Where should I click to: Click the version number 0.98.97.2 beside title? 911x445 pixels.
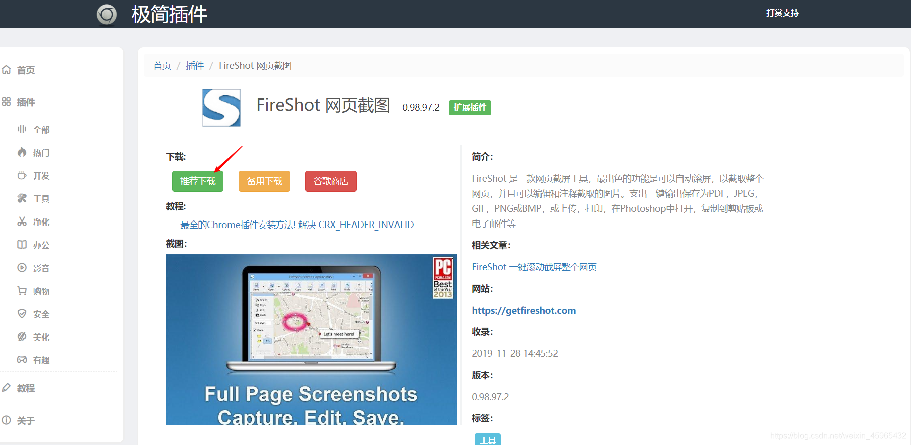tap(421, 108)
